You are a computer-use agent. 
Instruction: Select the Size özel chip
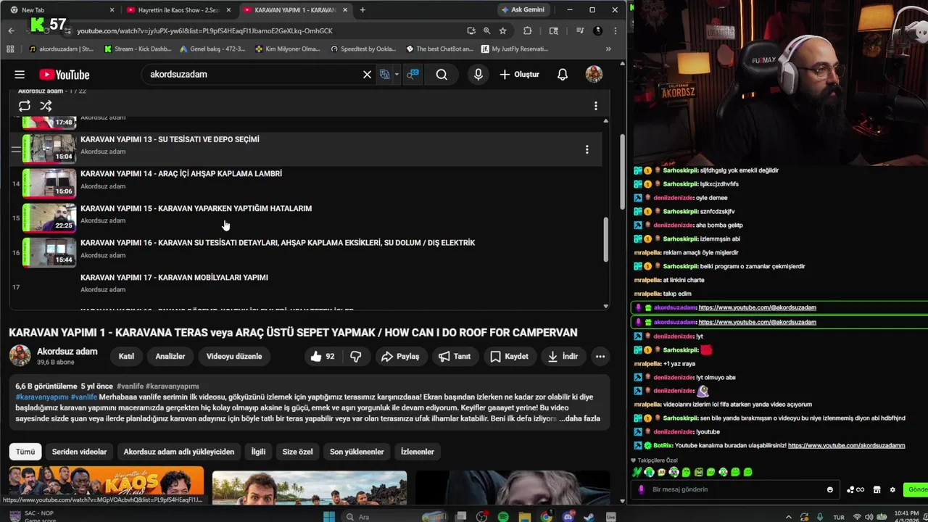[x=297, y=452]
